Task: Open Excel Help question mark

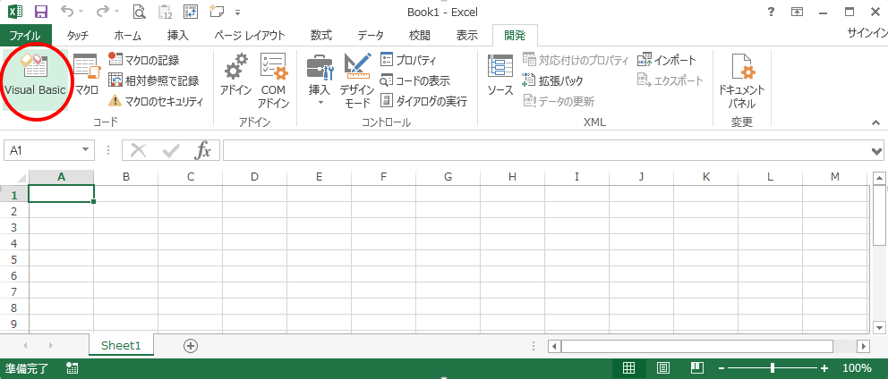Action: pyautogui.click(x=771, y=12)
